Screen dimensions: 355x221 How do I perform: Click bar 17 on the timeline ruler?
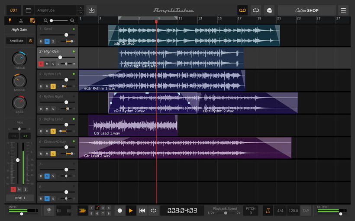pos(239,19)
